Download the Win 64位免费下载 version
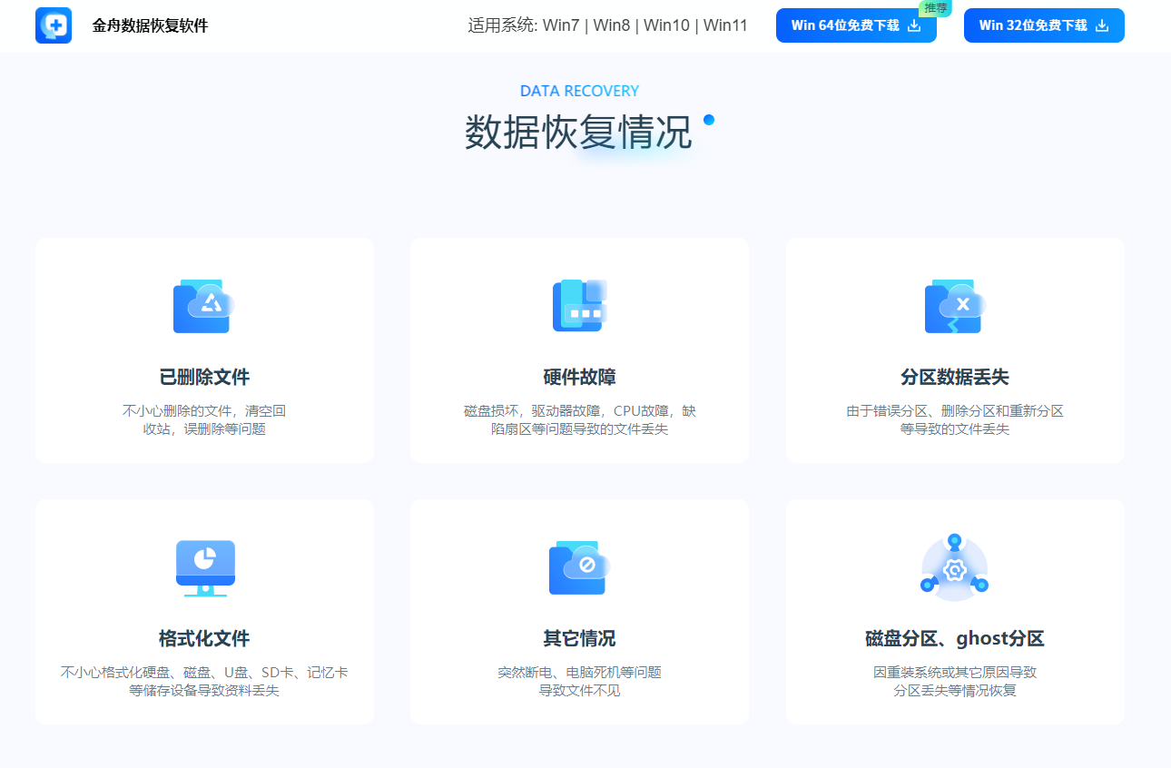1171x768 pixels. [x=856, y=25]
